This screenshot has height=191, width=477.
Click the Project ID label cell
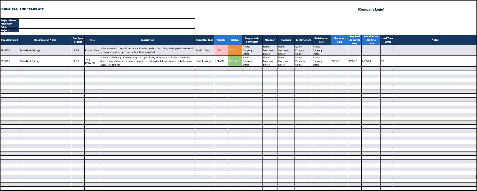tap(10, 23)
